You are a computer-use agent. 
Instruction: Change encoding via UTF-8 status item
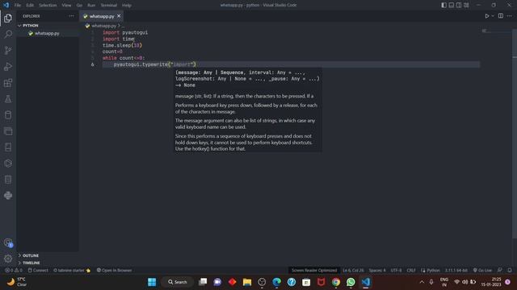tap(396, 271)
